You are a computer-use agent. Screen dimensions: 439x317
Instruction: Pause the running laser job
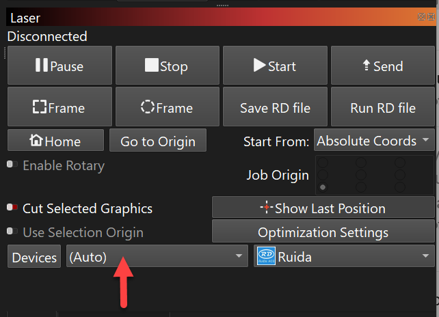click(59, 66)
